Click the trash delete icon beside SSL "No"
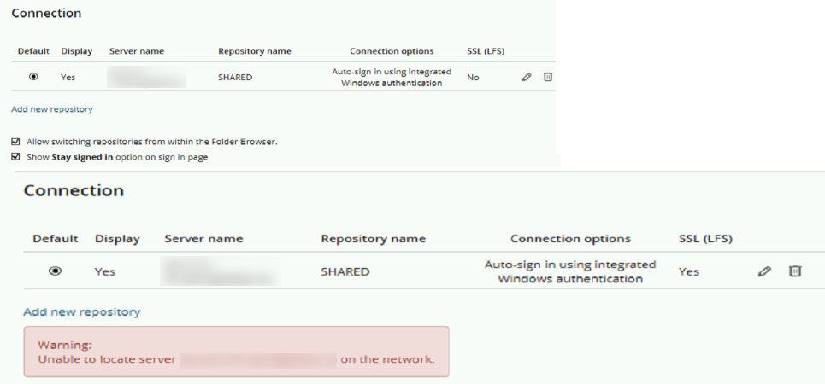Image resolution: width=825 pixels, height=384 pixels. tap(548, 77)
